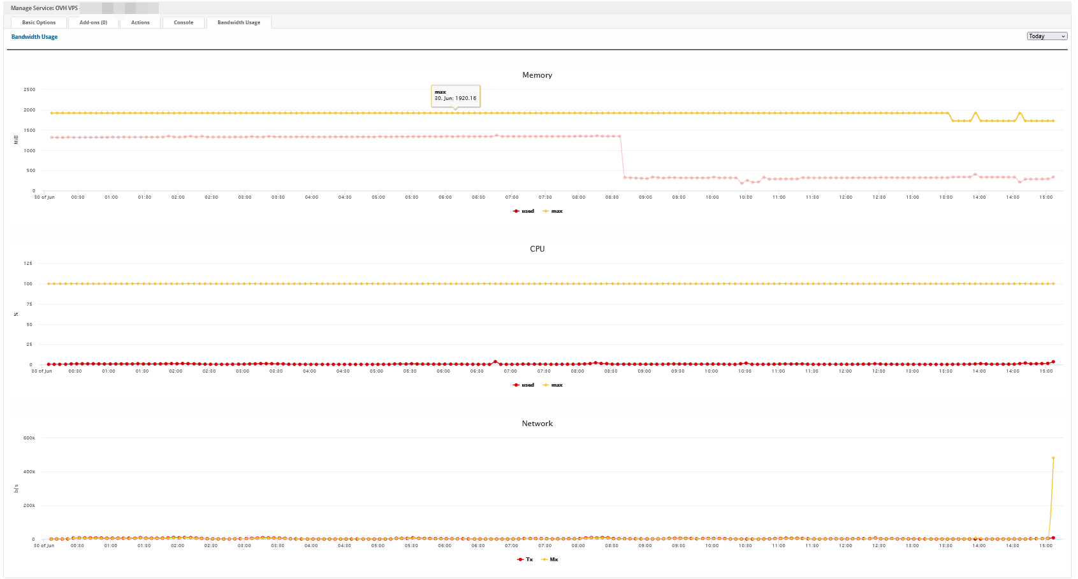Click the Bandwidth Usage heading link

point(34,37)
